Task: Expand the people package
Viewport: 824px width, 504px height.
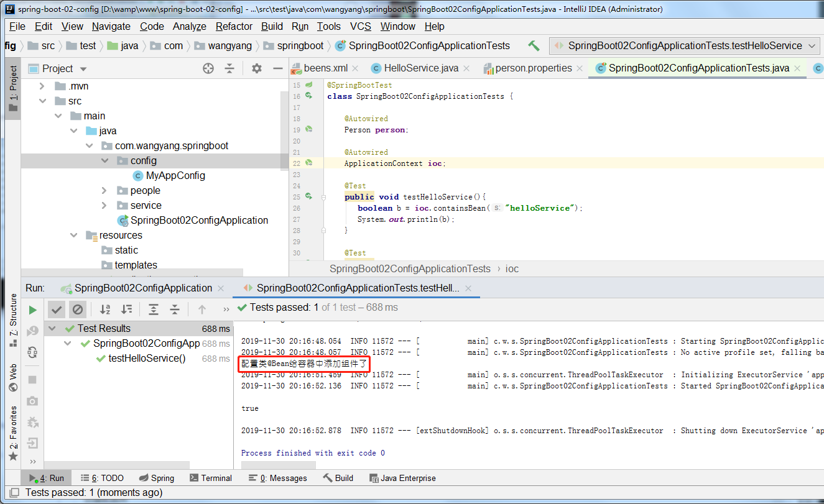Action: pos(104,190)
